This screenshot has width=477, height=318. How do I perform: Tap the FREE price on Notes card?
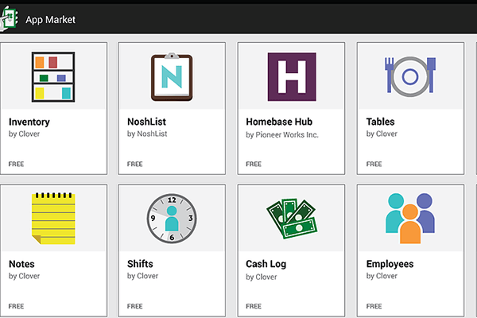(16, 306)
